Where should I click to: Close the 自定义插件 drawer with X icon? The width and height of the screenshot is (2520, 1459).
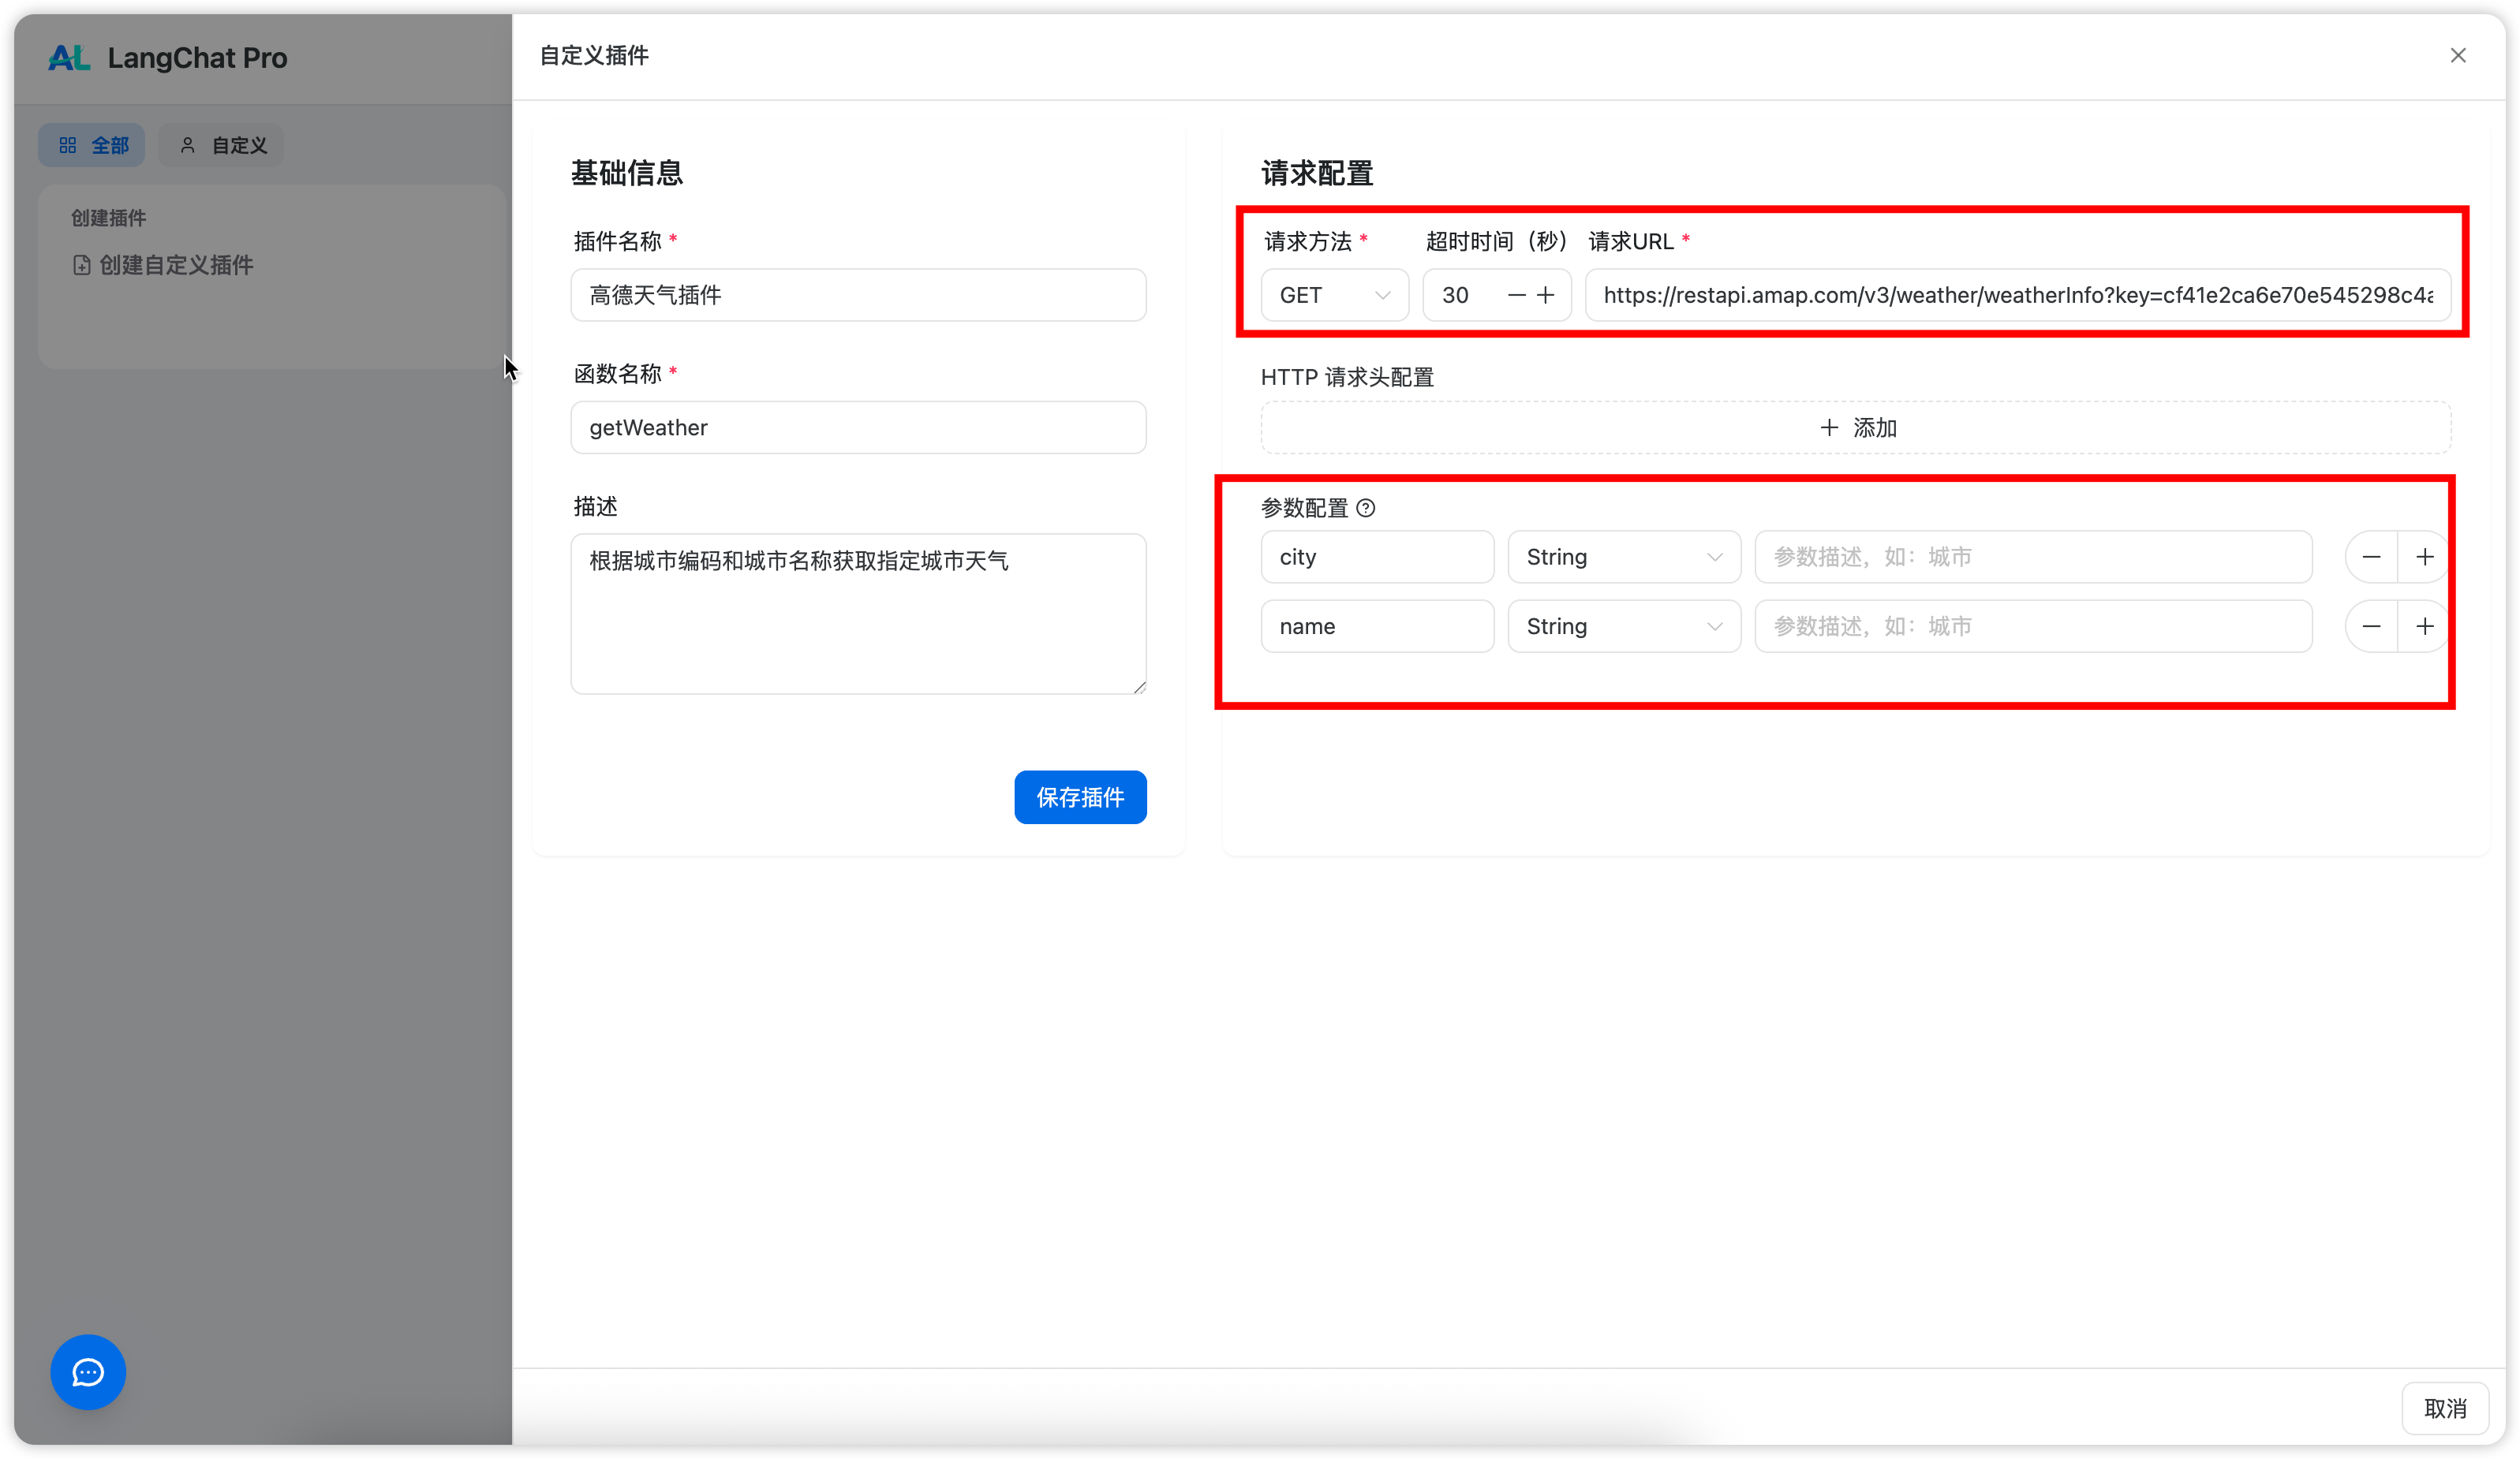[2457, 56]
